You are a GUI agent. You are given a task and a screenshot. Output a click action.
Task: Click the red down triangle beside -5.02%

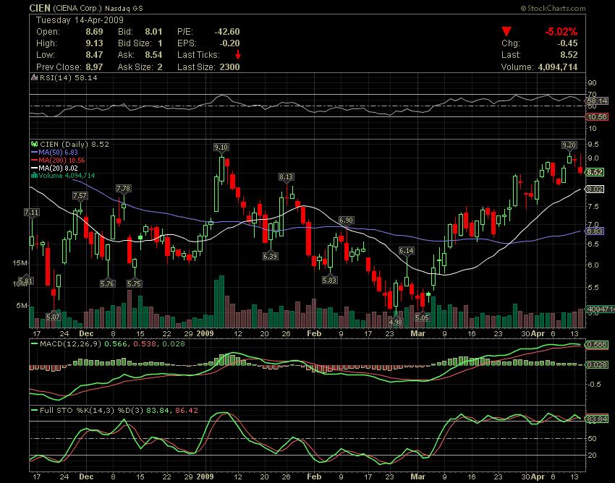[506, 31]
